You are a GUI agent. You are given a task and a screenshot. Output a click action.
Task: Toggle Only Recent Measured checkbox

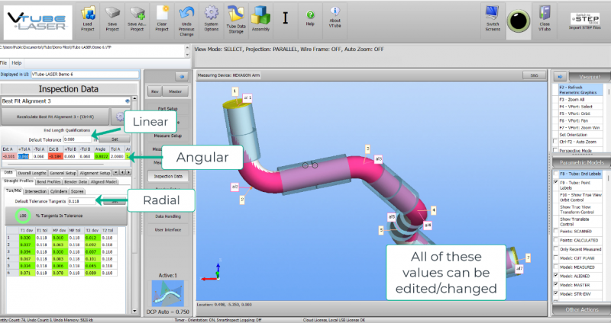pos(556,249)
